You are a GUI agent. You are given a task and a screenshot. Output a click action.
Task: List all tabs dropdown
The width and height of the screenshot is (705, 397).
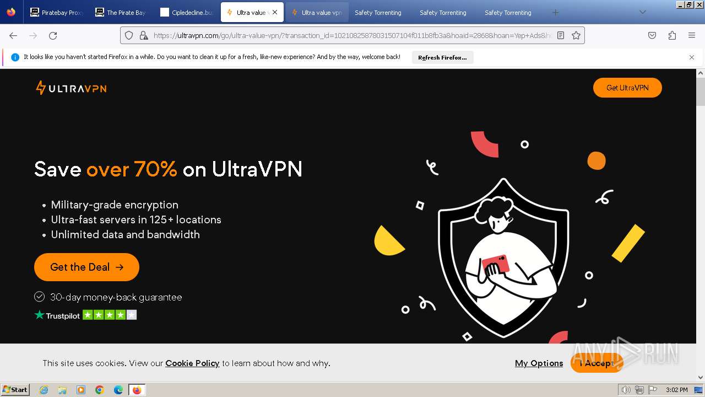coord(642,12)
